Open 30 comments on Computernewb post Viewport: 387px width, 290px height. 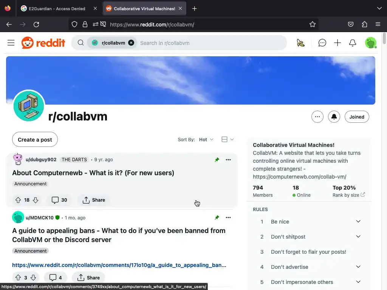coord(59,200)
